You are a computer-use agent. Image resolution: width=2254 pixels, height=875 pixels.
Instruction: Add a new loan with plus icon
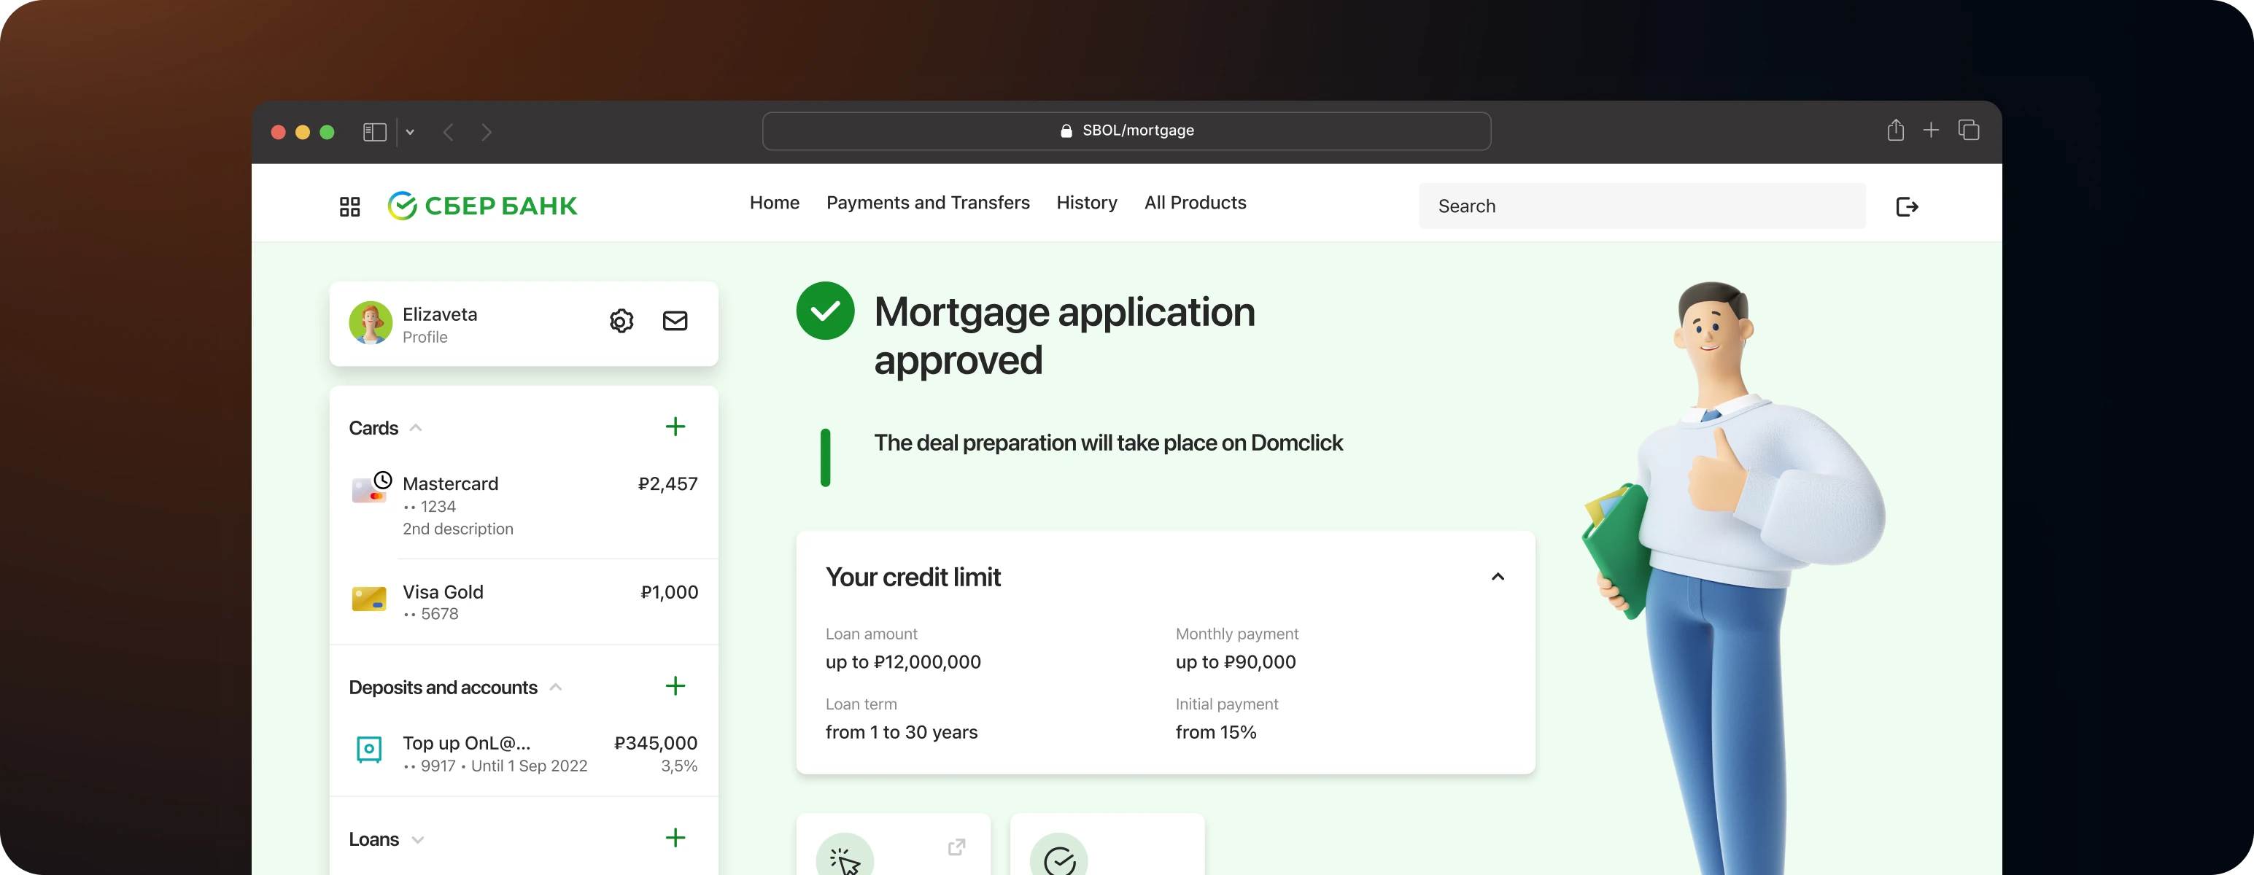(675, 837)
